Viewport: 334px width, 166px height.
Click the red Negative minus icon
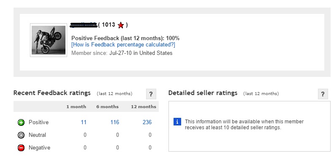point(21,148)
